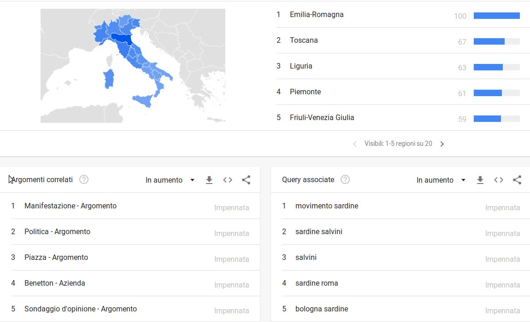Open embed code for Argomenti correlati

coord(228,180)
